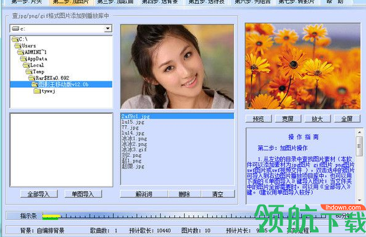Viewport: 366px width, 237px height.
Task: Select the highlighted 图影王移动版v12.0b tree row
Action: pos(61,85)
